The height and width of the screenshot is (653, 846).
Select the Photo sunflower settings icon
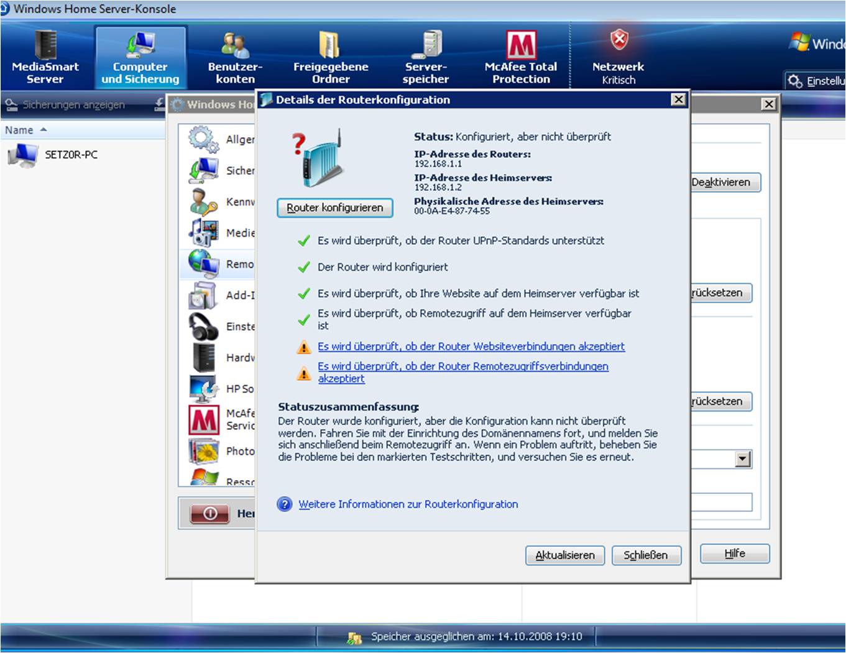(204, 451)
